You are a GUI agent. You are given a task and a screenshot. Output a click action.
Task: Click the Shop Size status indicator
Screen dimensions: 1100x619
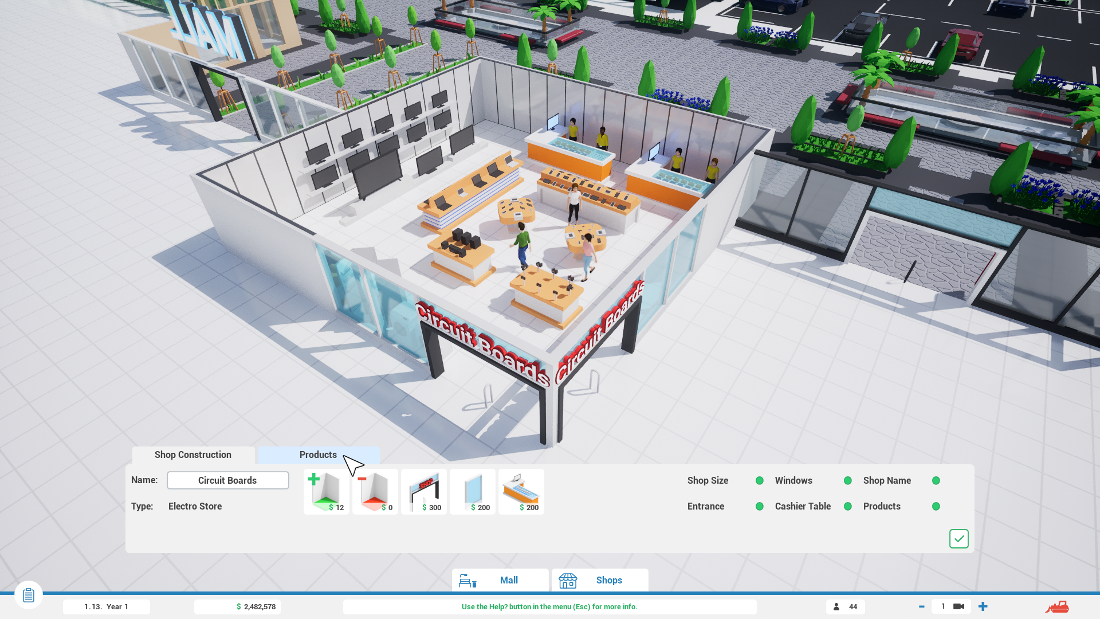pyautogui.click(x=759, y=480)
